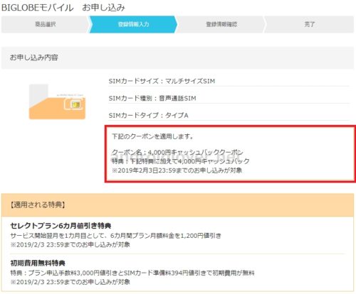Click the SIM card product image

pos(57,102)
